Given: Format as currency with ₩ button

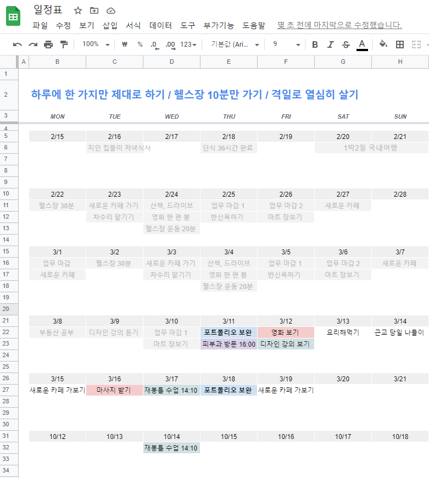Looking at the screenshot, I should coord(124,45).
